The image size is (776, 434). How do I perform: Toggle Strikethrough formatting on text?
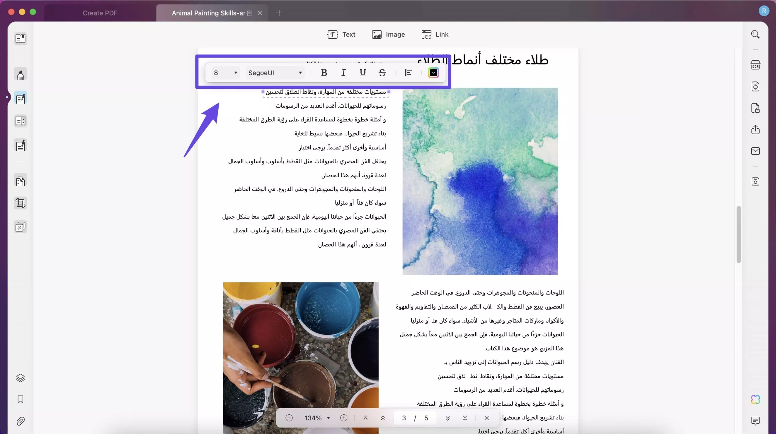382,73
